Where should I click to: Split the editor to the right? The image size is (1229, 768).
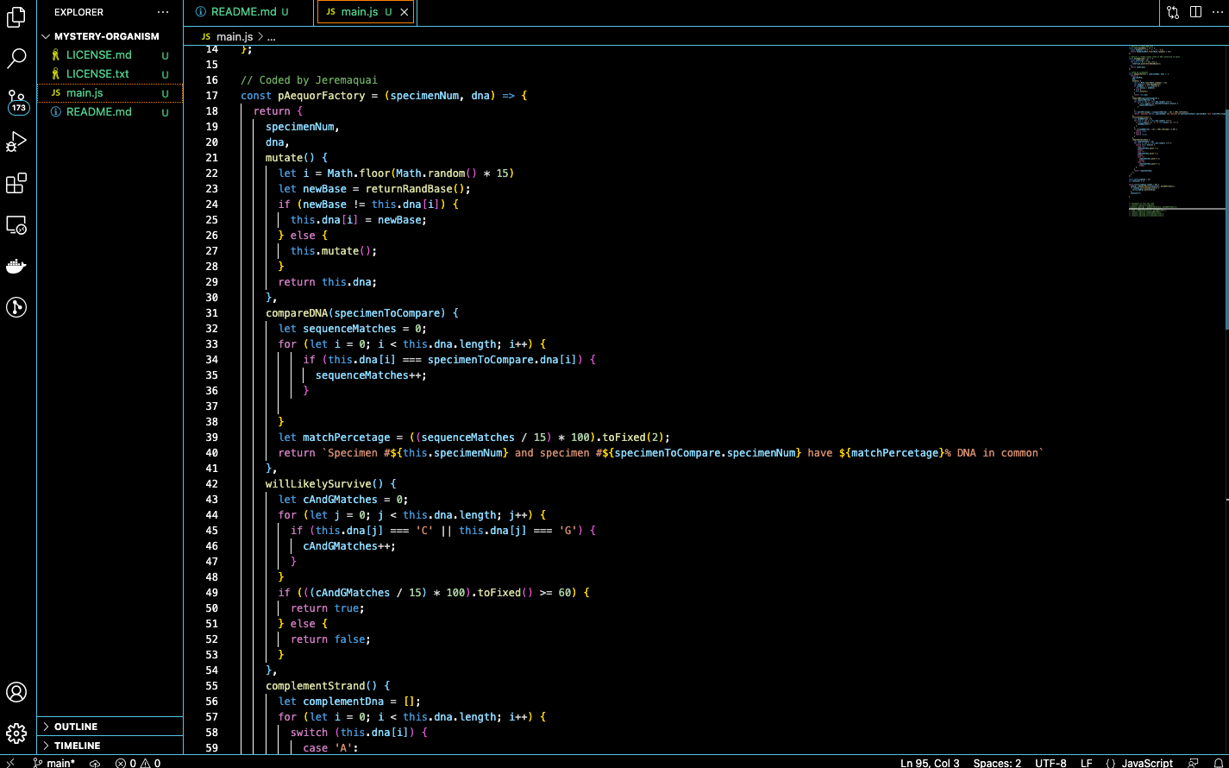coord(1195,12)
